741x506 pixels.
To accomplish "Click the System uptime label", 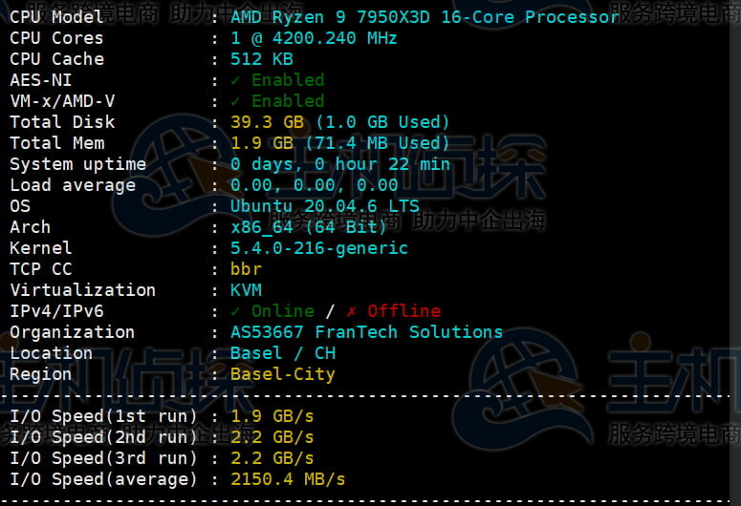I will (x=78, y=164).
